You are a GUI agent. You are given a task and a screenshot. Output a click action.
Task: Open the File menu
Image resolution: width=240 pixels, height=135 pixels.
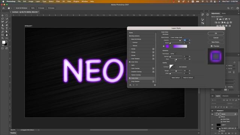point(19,1)
